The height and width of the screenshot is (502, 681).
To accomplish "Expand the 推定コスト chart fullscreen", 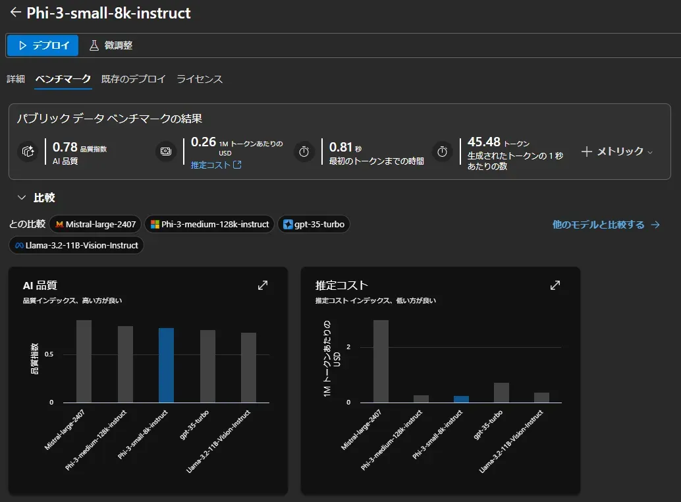I will (555, 285).
